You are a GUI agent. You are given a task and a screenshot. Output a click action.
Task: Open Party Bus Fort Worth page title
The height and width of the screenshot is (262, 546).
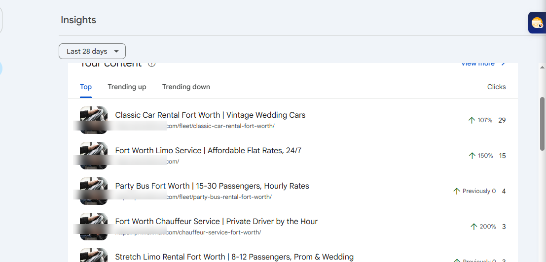[212, 186]
